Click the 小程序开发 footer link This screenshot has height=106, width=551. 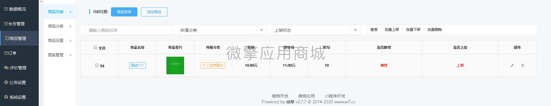coord(335,96)
